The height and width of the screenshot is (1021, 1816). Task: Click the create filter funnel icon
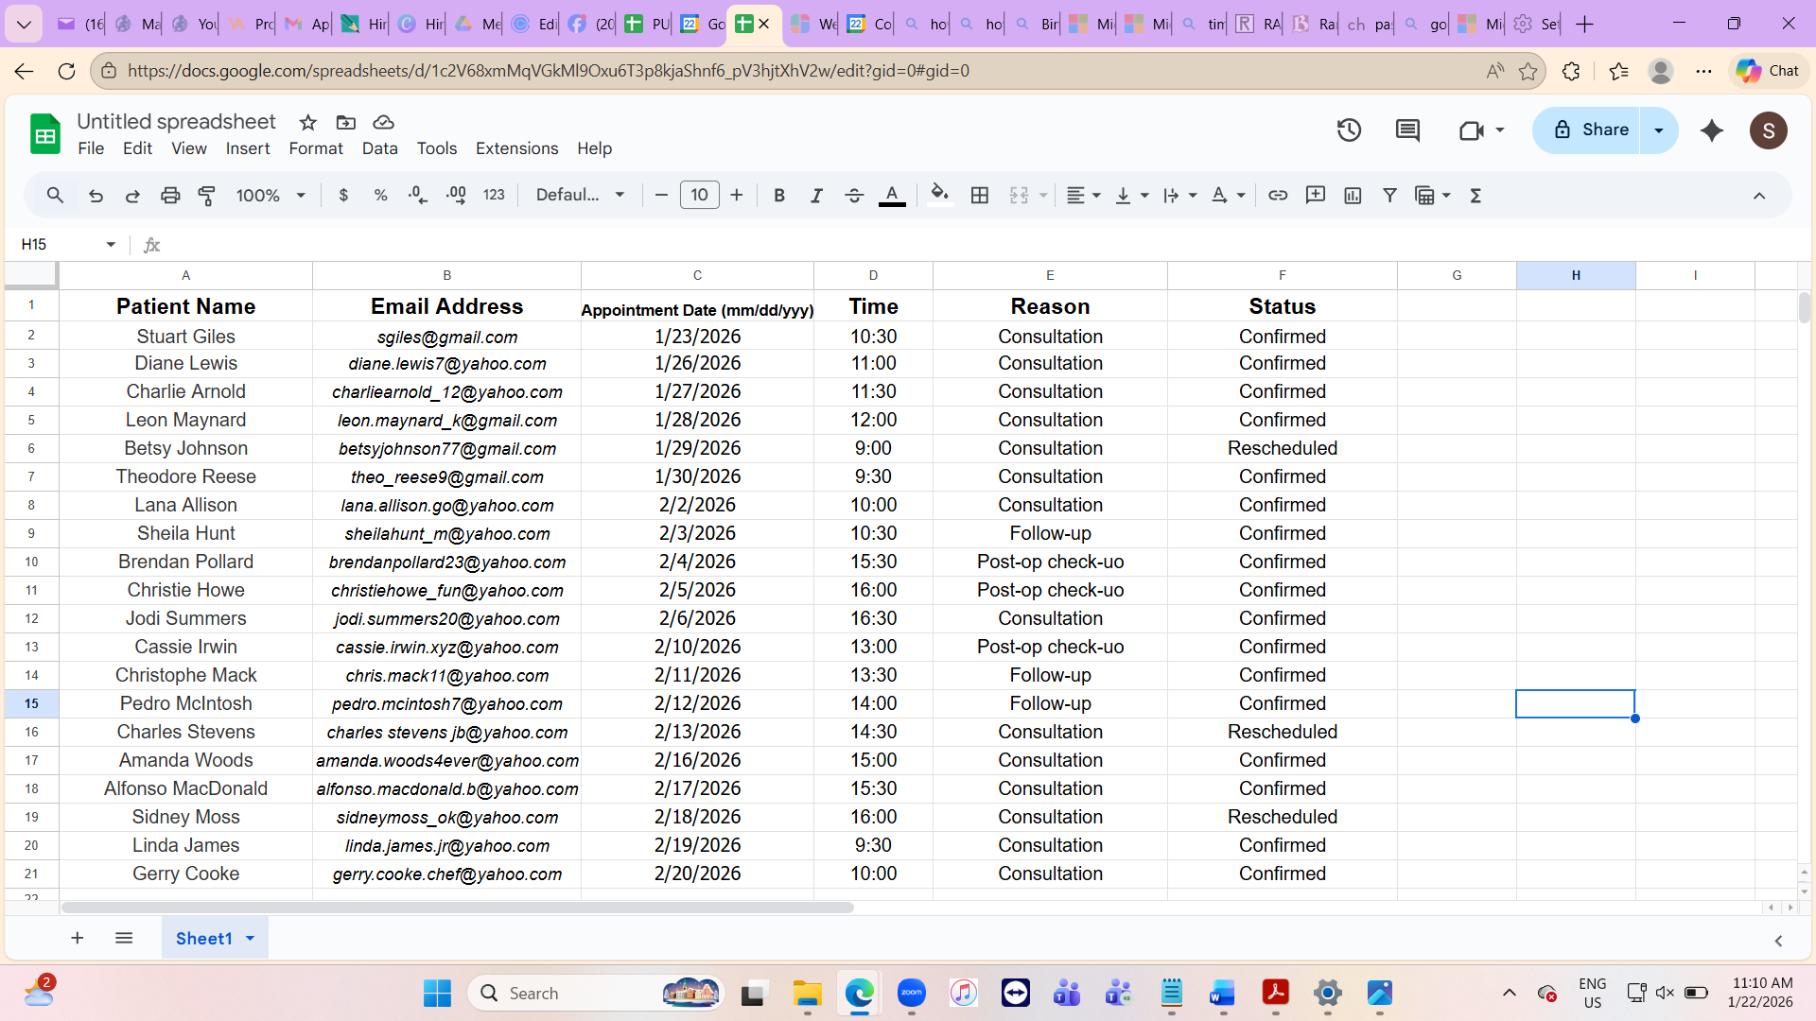(x=1389, y=196)
